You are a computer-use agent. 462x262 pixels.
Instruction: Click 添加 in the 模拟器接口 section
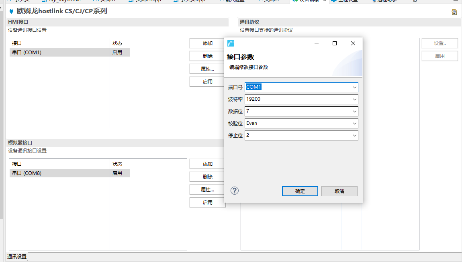tap(207, 164)
